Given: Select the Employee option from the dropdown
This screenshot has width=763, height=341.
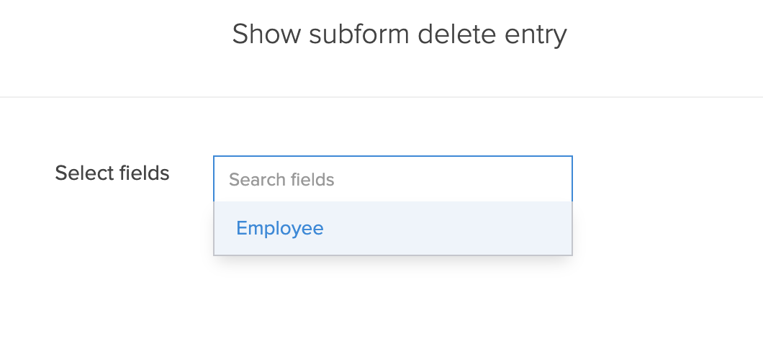Looking at the screenshot, I should pos(280,228).
